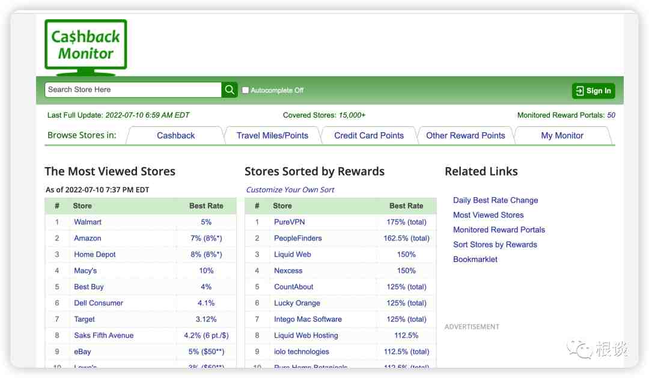The height and width of the screenshot is (378, 649).
Task: Open the Target store link
Action: pyautogui.click(x=85, y=319)
